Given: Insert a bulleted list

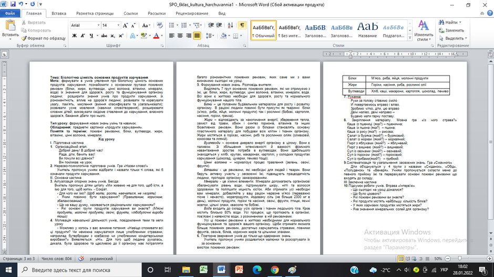Looking at the screenshot, I should (173, 25).
